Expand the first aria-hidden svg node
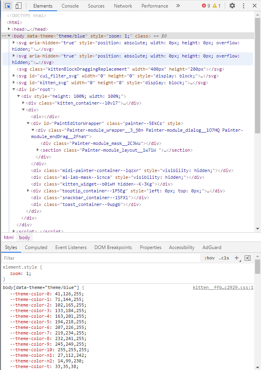261x370 pixels. click(14, 42)
